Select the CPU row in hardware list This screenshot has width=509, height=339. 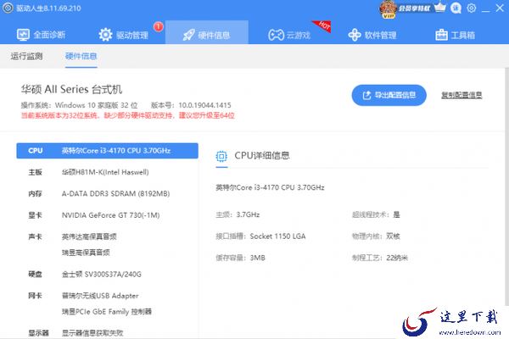point(107,151)
